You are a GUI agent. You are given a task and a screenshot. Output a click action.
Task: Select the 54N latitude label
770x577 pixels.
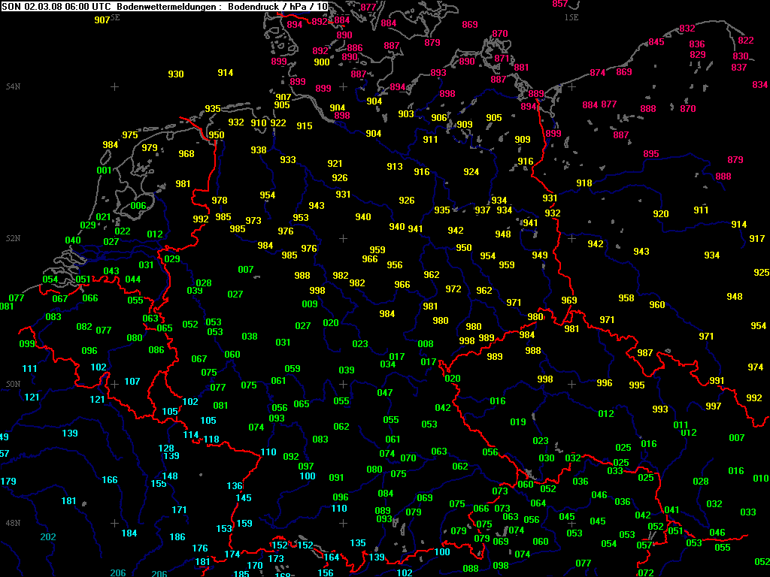coord(13,87)
